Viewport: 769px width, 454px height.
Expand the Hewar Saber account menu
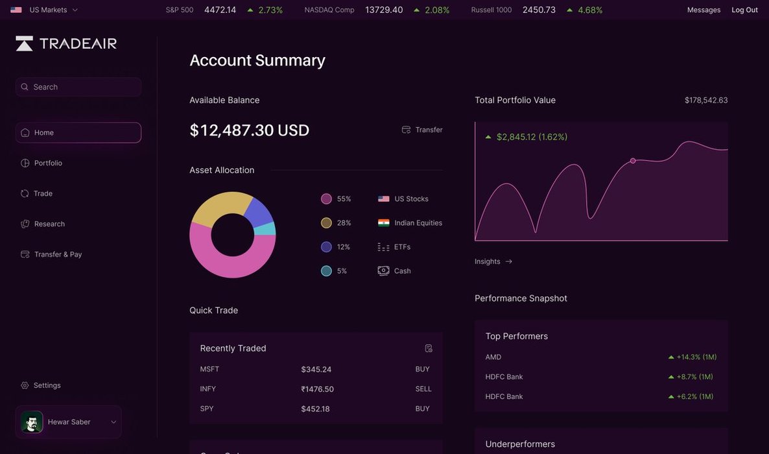click(113, 422)
